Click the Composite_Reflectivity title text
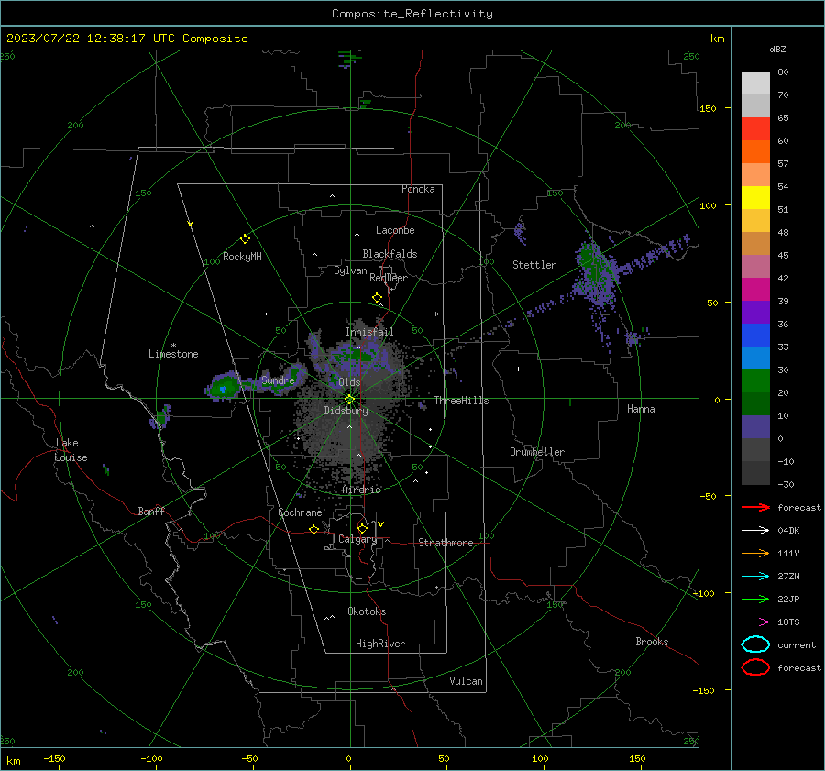825x771 pixels. coord(412,14)
